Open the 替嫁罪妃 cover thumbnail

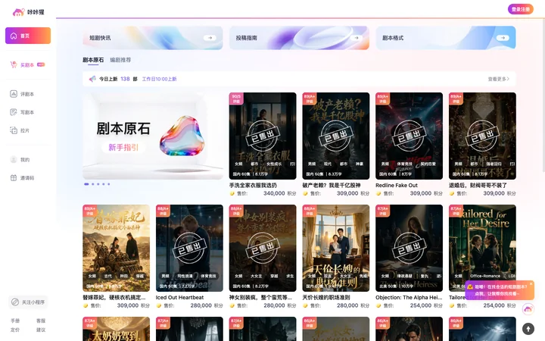(116, 248)
